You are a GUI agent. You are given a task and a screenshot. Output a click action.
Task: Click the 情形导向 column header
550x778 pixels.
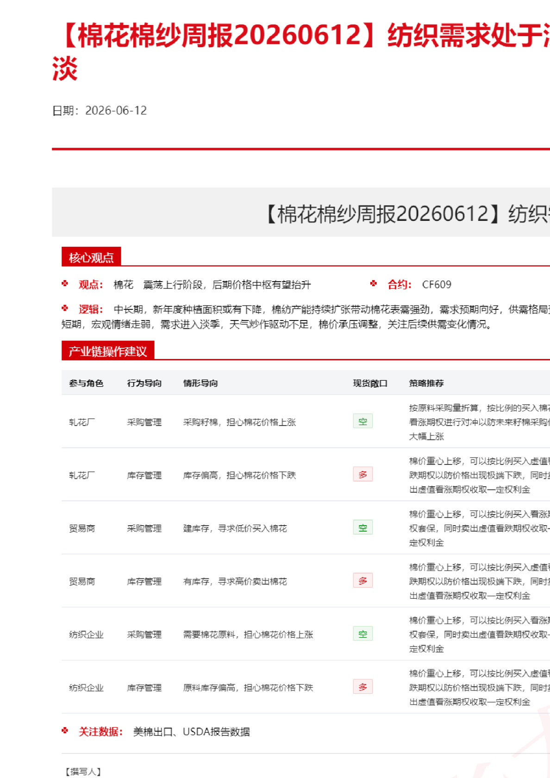tap(200, 383)
